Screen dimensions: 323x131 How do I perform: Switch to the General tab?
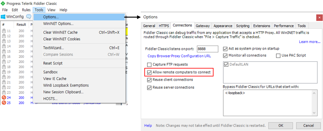(149, 26)
